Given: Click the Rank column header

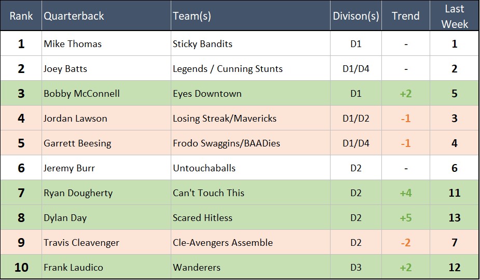Looking at the screenshot, I should pos(21,16).
